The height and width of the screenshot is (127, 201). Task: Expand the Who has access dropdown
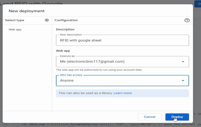coord(122,80)
